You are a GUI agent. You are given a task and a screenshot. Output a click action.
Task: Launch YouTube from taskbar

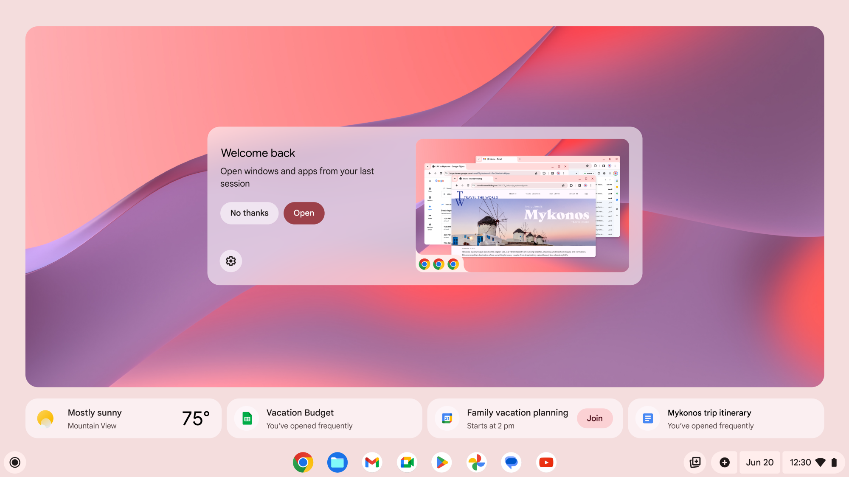coord(547,462)
